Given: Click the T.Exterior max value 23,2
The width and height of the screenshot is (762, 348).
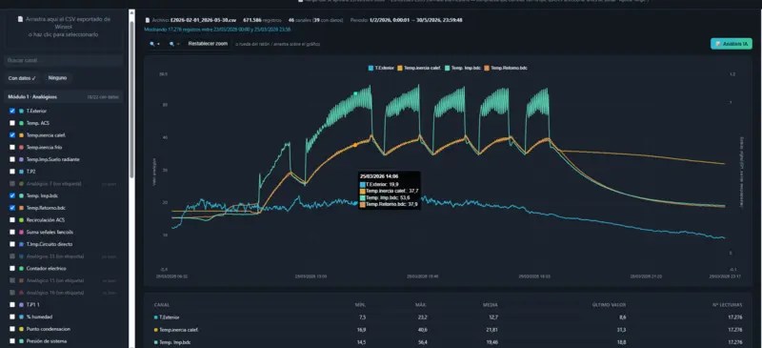Looking at the screenshot, I should (422, 317).
